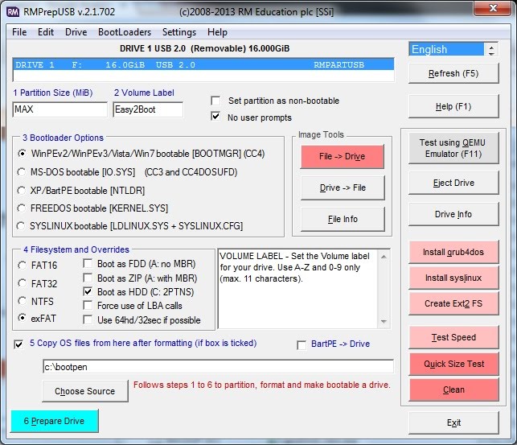Select the SYSLINUX bootable option
Image resolution: width=517 pixels, height=445 pixels.
pyautogui.click(x=23, y=225)
